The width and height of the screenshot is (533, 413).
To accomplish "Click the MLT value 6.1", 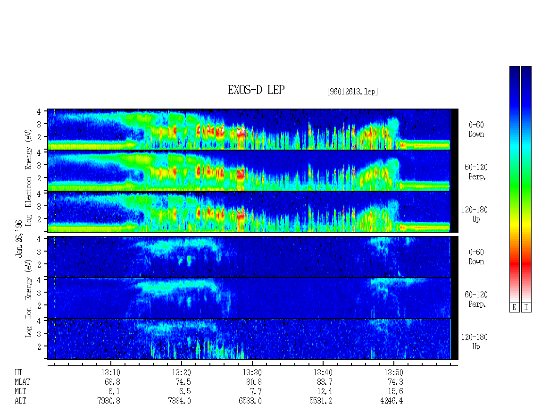I will 114,392.
